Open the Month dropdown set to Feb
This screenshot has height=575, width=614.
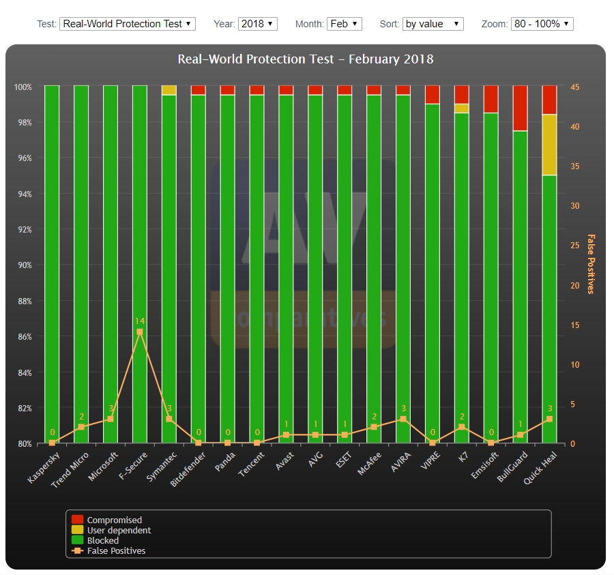tap(345, 24)
